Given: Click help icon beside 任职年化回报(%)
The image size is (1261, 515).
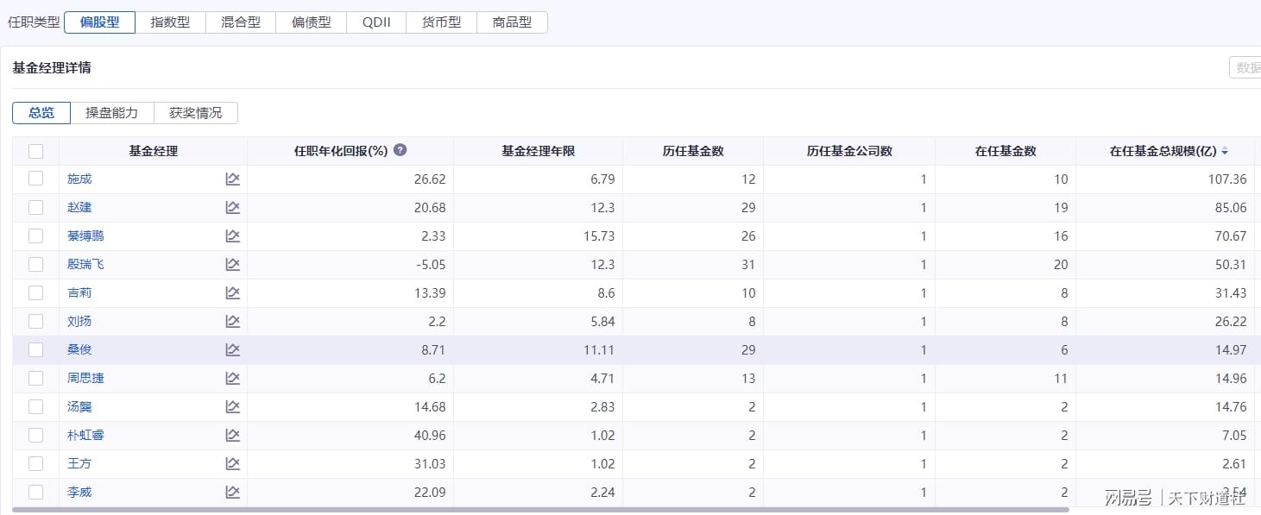Looking at the screenshot, I should [x=400, y=150].
